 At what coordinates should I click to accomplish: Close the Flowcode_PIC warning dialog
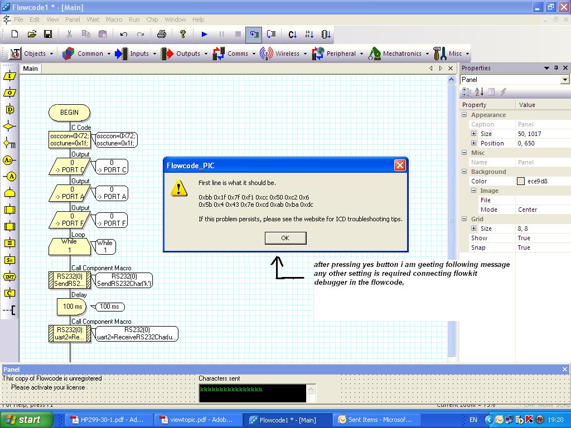coord(400,166)
